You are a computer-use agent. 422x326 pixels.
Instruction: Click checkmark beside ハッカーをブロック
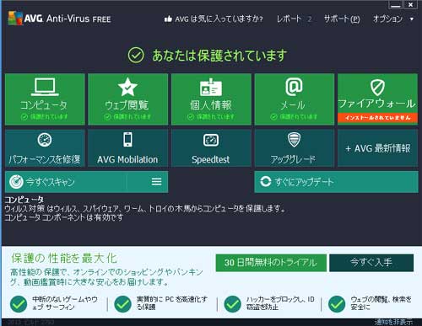click(232, 304)
